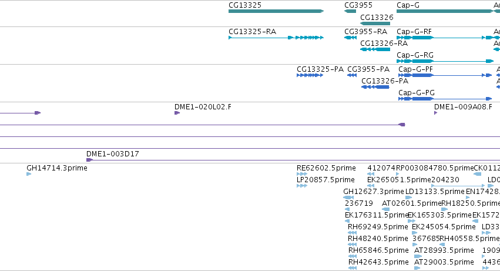Select the AT28993.5prime EST label

tap(444, 250)
